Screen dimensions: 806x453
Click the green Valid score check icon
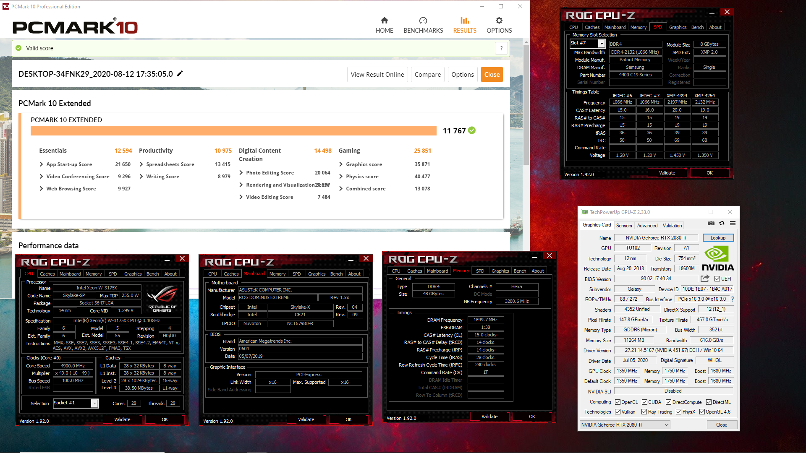coord(18,48)
